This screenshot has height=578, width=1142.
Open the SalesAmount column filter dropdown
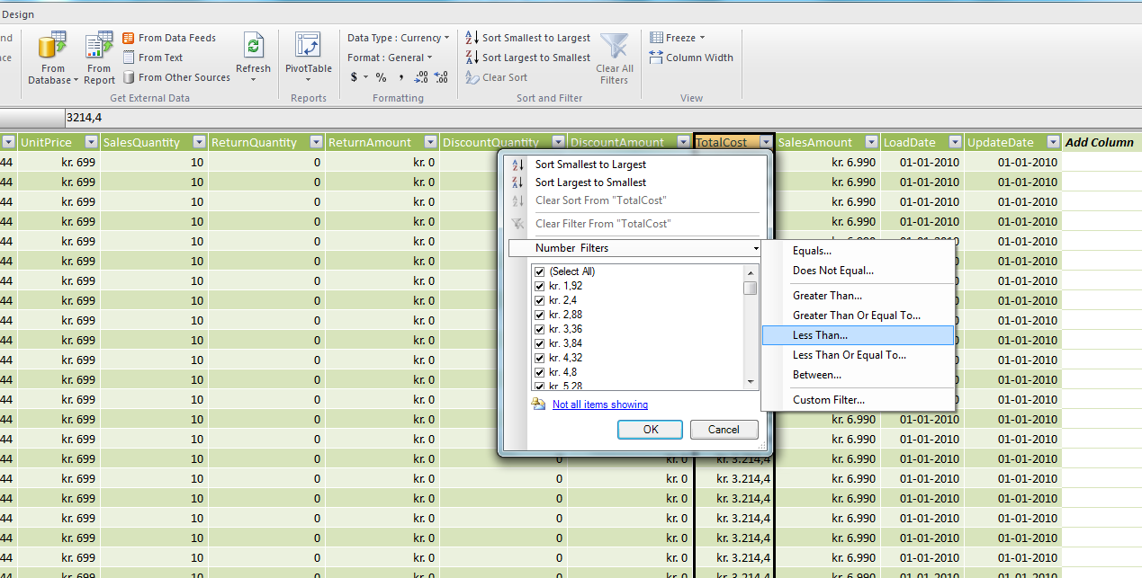point(870,141)
